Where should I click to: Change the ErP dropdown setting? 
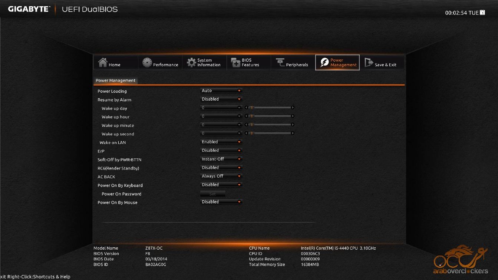pyautogui.click(x=221, y=150)
